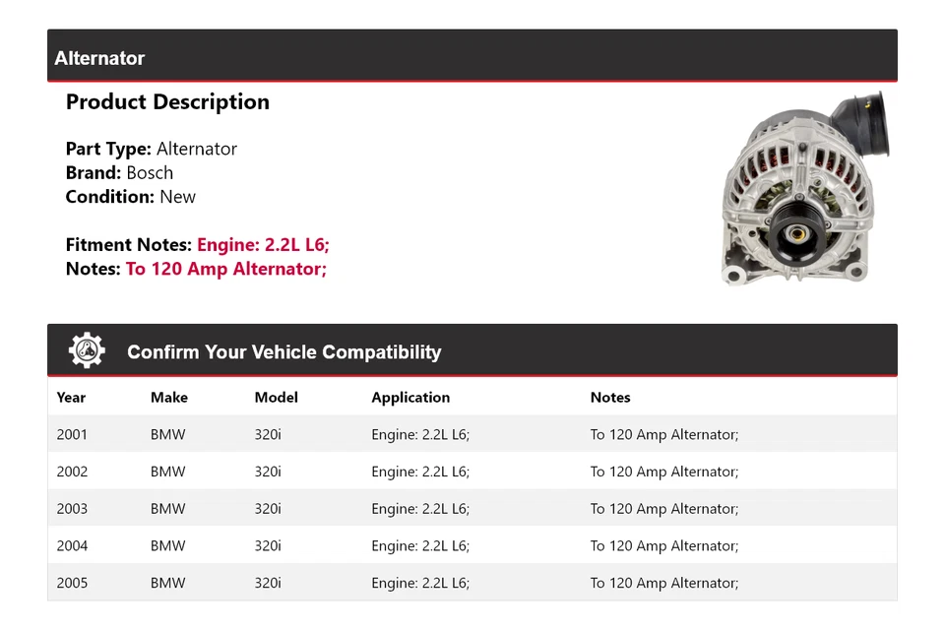Select the Product Description heading

click(167, 102)
